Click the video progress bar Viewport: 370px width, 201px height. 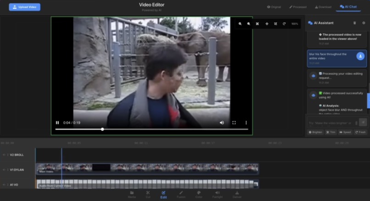(152, 129)
